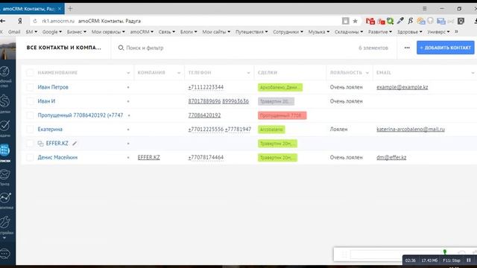
Task: Check the box for Иван Петров
Action: [30, 87]
